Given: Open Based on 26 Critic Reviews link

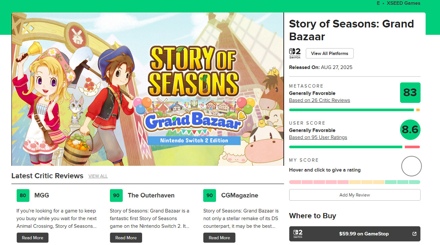Looking at the screenshot, I should [x=319, y=100].
